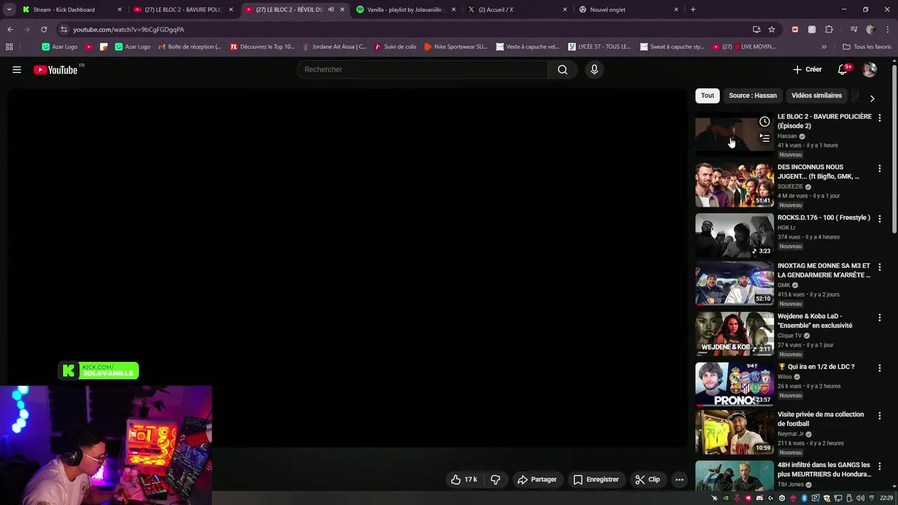Viewport: 898px width, 505px height.
Task: Open options for INOXTAG ME DONNE SA M3
Action: (x=879, y=267)
